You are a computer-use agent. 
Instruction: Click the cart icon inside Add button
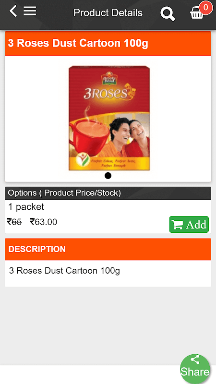(x=177, y=225)
